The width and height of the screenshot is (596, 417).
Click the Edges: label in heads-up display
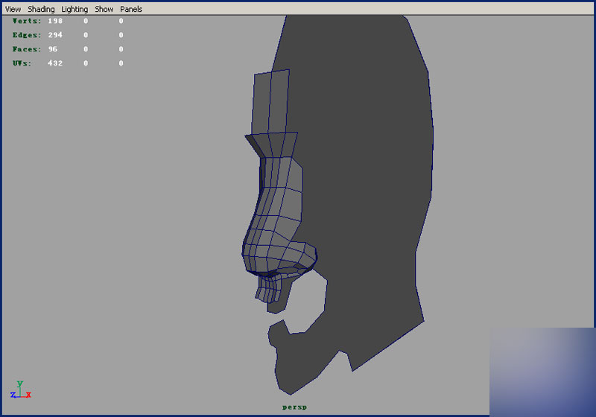27,35
